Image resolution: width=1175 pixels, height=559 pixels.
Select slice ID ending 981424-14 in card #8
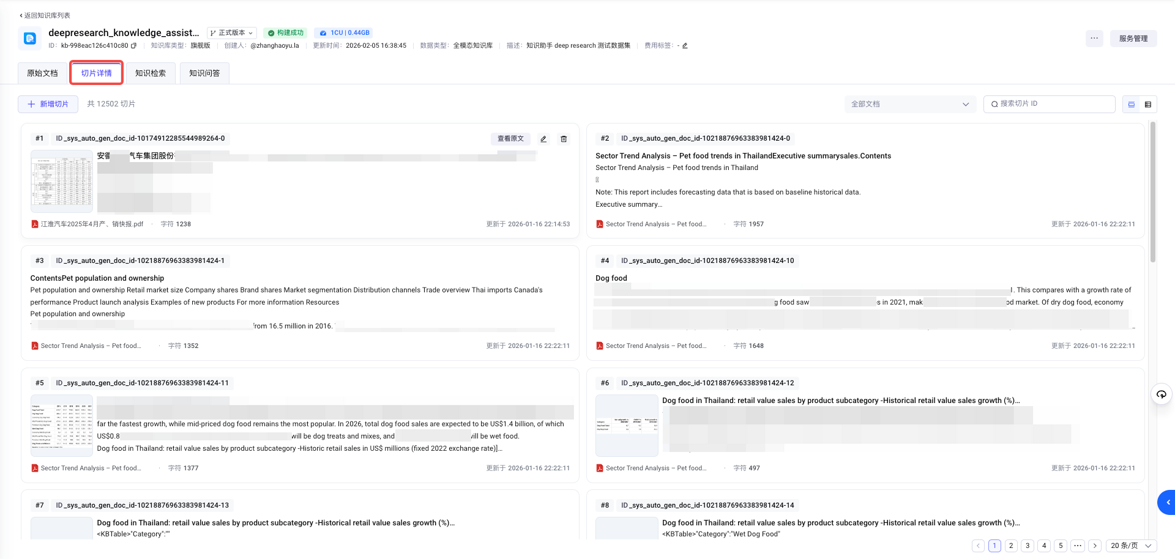pyautogui.click(x=707, y=506)
